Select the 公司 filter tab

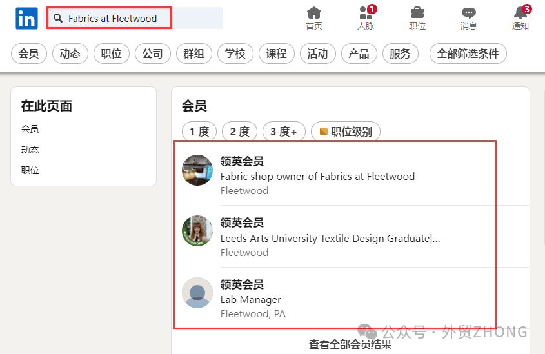click(x=153, y=54)
